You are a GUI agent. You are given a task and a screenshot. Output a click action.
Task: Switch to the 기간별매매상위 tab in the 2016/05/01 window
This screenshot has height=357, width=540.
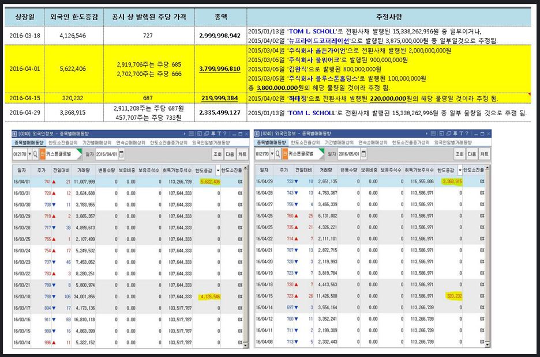(x=340, y=142)
